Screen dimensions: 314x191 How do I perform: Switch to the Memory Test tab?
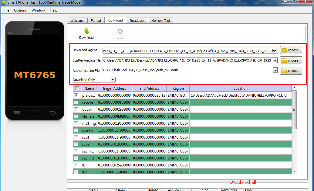point(160,20)
